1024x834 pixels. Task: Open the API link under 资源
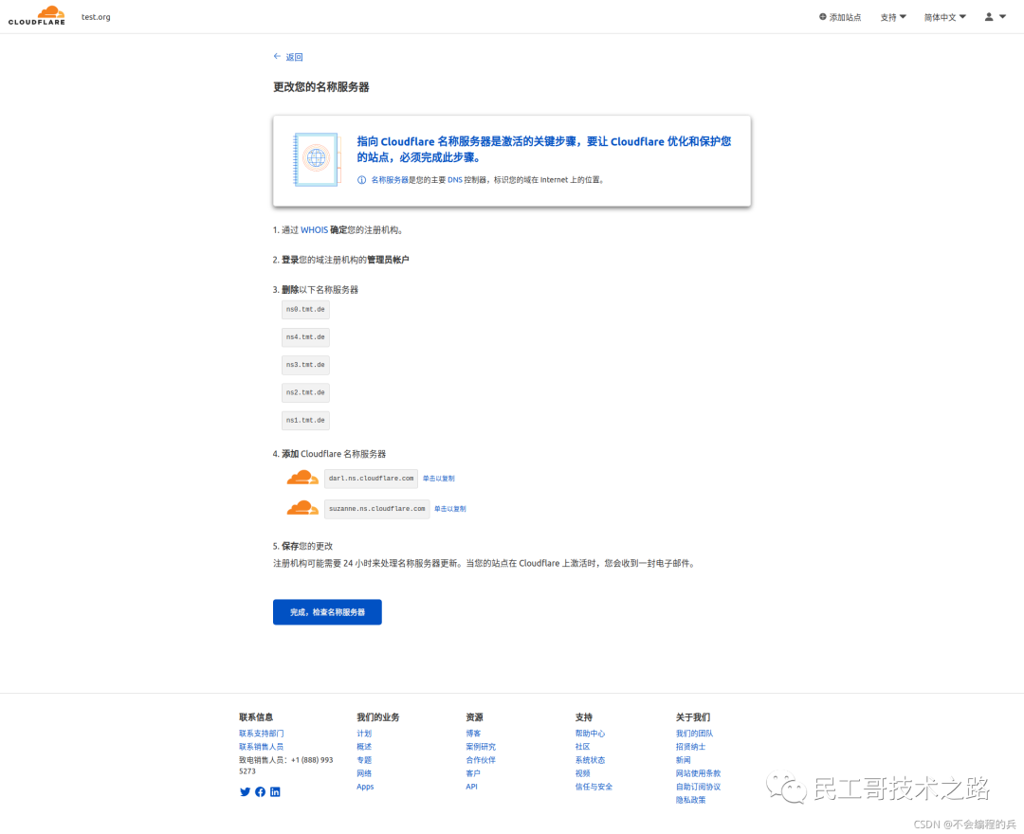[x=471, y=787]
